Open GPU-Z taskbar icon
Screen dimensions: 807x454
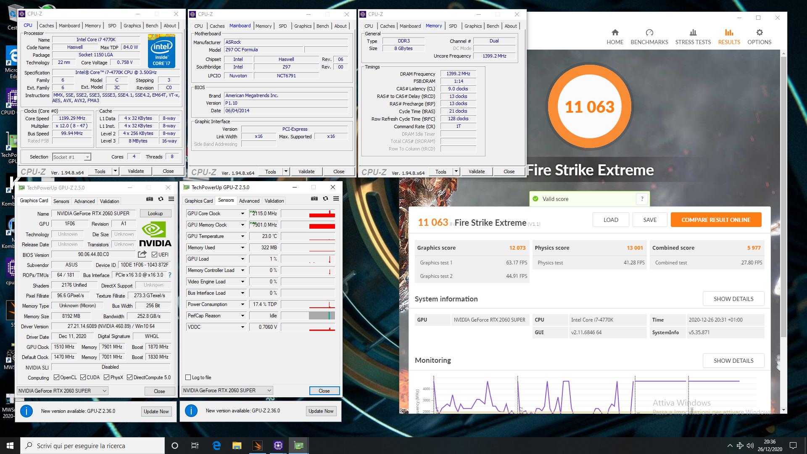tap(299, 446)
